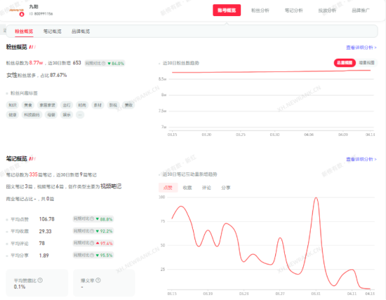The image size is (386, 300).
Task: Open 查看详细分析 link in 粉丝概览 section
Action: pyautogui.click(x=361, y=47)
